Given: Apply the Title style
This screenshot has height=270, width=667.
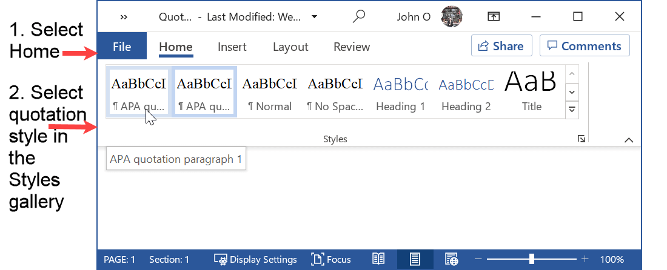Looking at the screenshot, I should point(531,91).
